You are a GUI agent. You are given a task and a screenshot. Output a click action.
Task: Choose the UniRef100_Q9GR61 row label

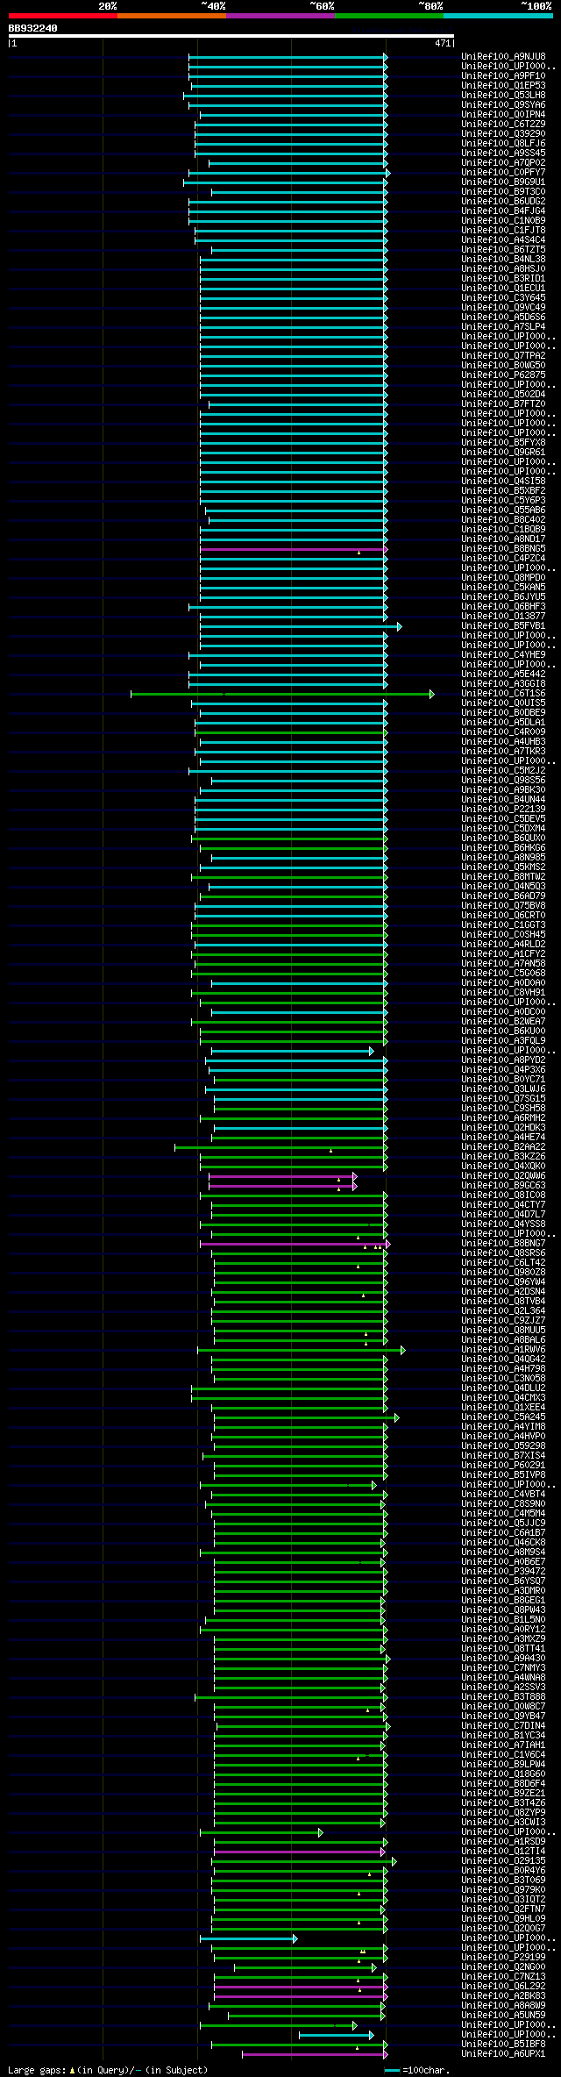[503, 453]
